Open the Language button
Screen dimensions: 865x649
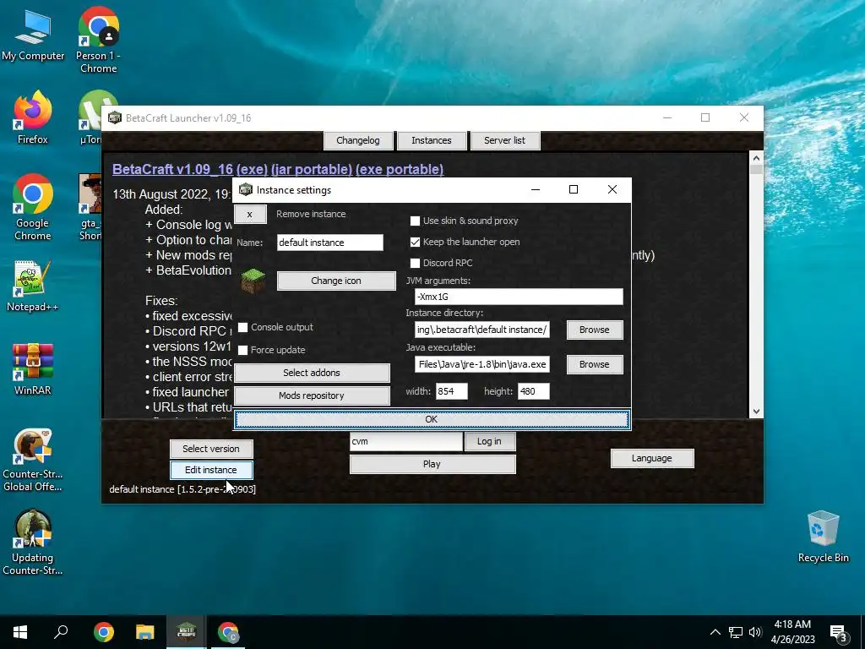(651, 458)
